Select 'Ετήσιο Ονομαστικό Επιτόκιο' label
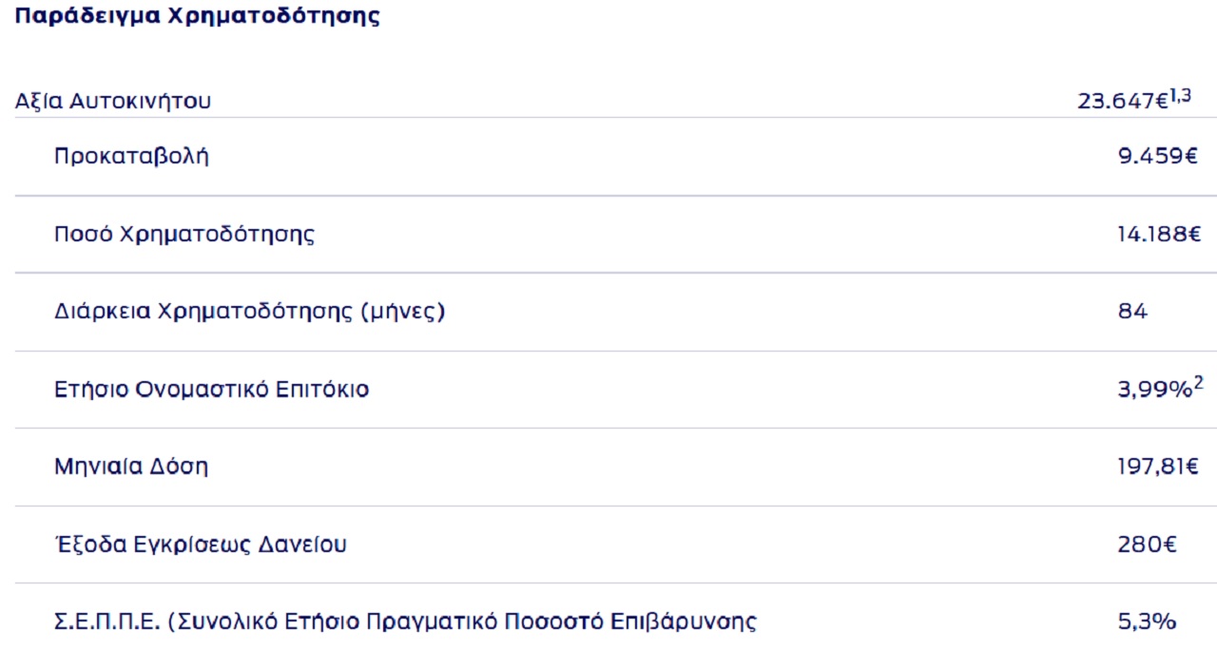This screenshot has height=650, width=1217. click(211, 390)
